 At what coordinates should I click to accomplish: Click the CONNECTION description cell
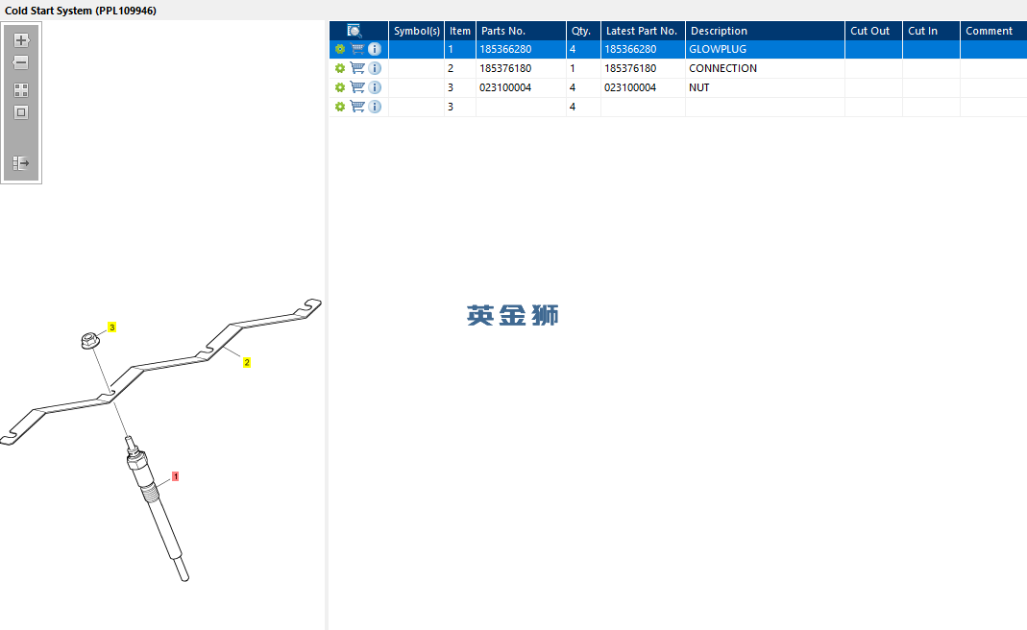coord(765,68)
